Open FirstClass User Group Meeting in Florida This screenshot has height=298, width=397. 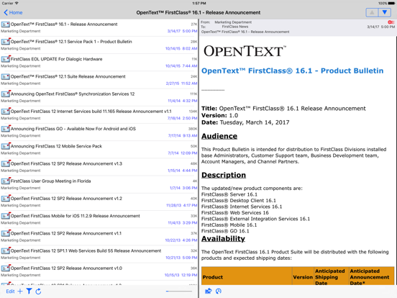pyautogui.click(x=99, y=184)
